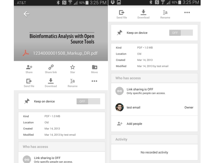Tap link sharing icon in left screen

pyautogui.click(x=27, y=159)
